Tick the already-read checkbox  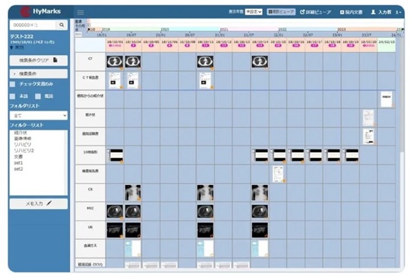click(38, 97)
